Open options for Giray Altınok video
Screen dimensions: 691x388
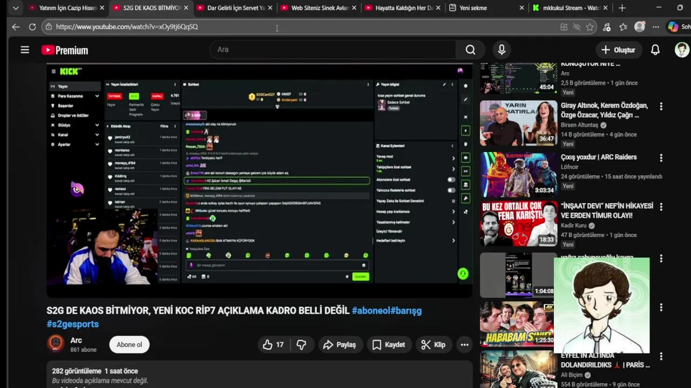coord(661,107)
